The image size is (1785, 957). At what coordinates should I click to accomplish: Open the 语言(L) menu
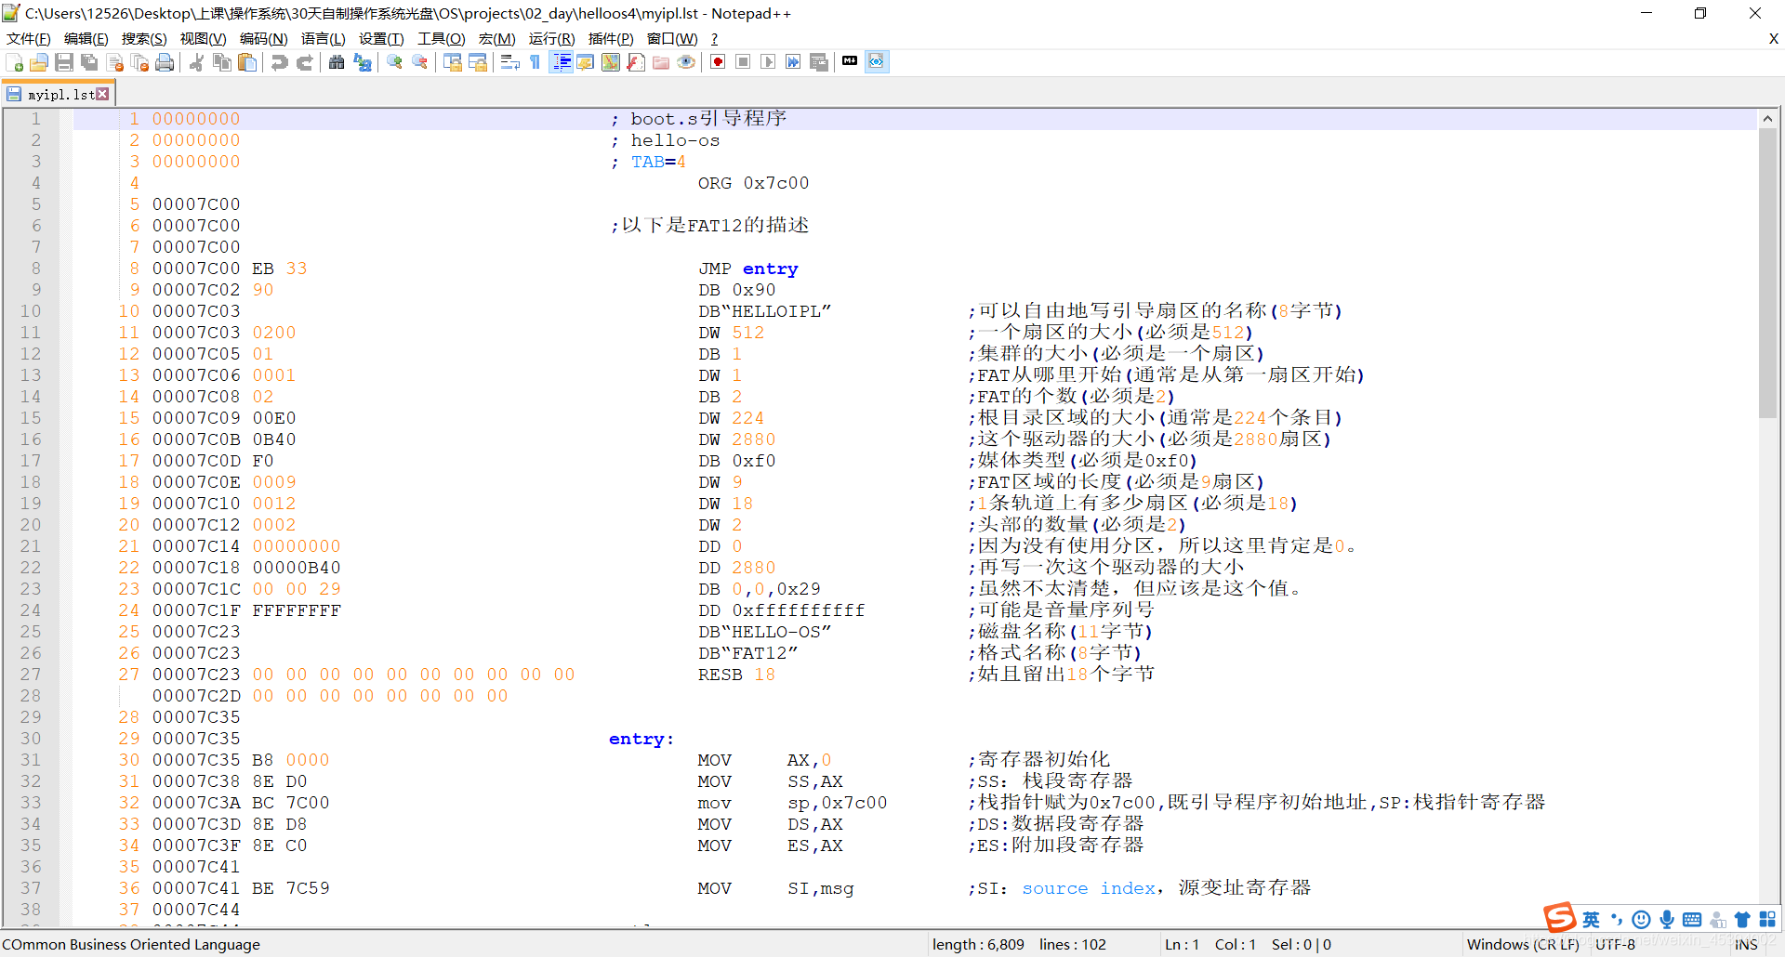click(x=324, y=39)
